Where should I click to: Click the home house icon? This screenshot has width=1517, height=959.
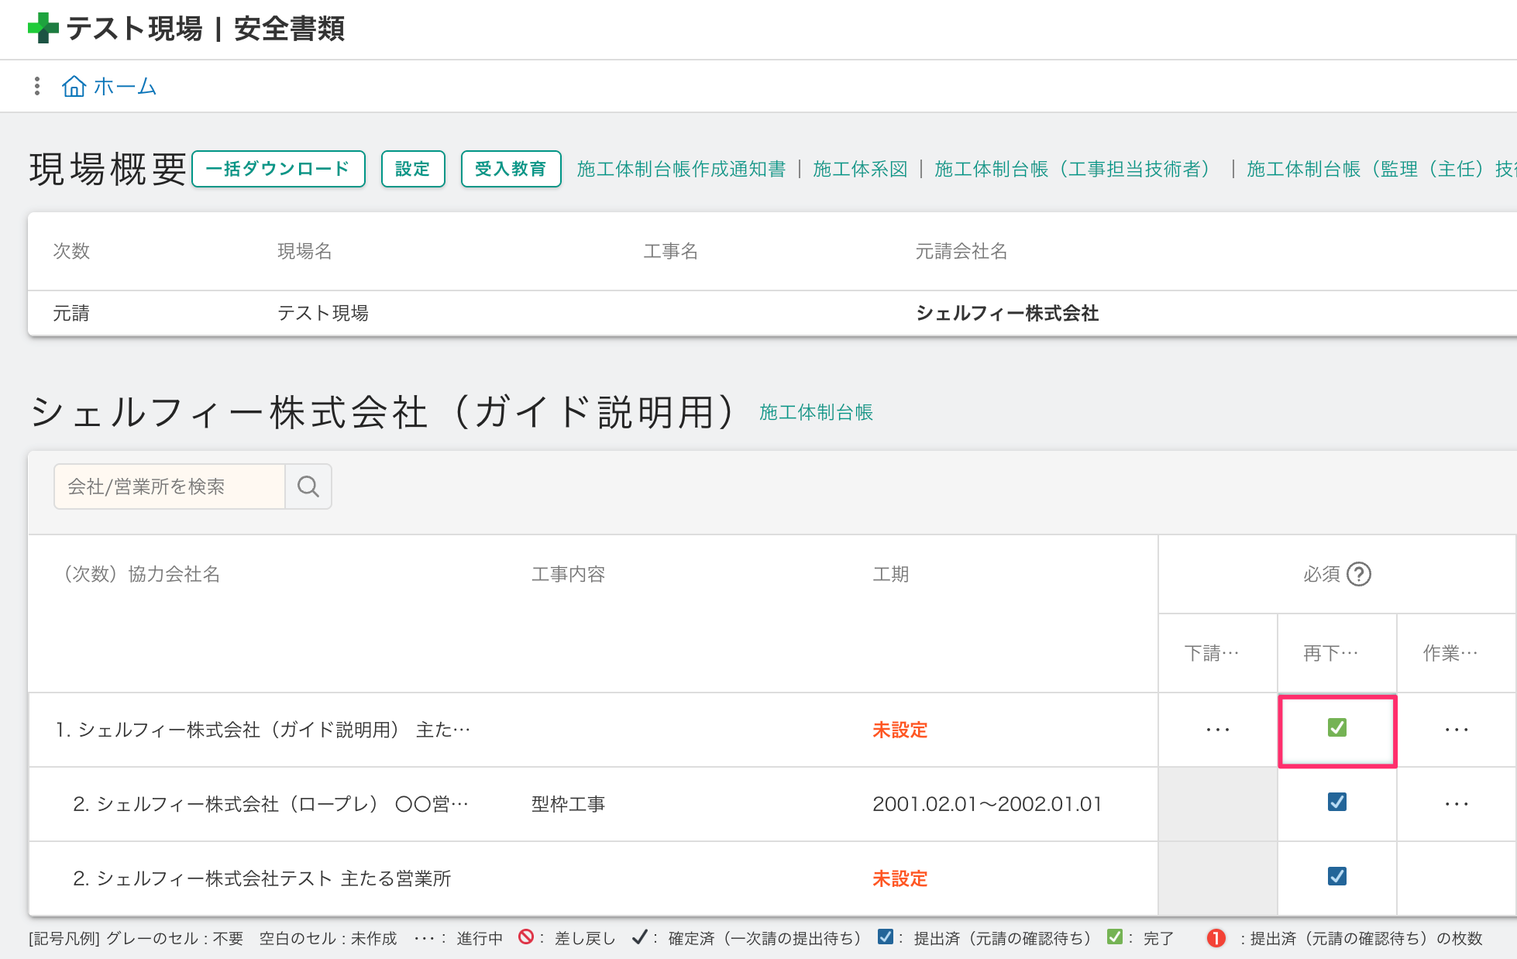[x=74, y=86]
